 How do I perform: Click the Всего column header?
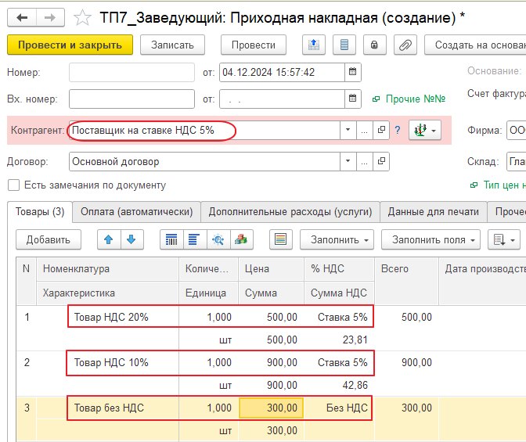tap(406, 281)
